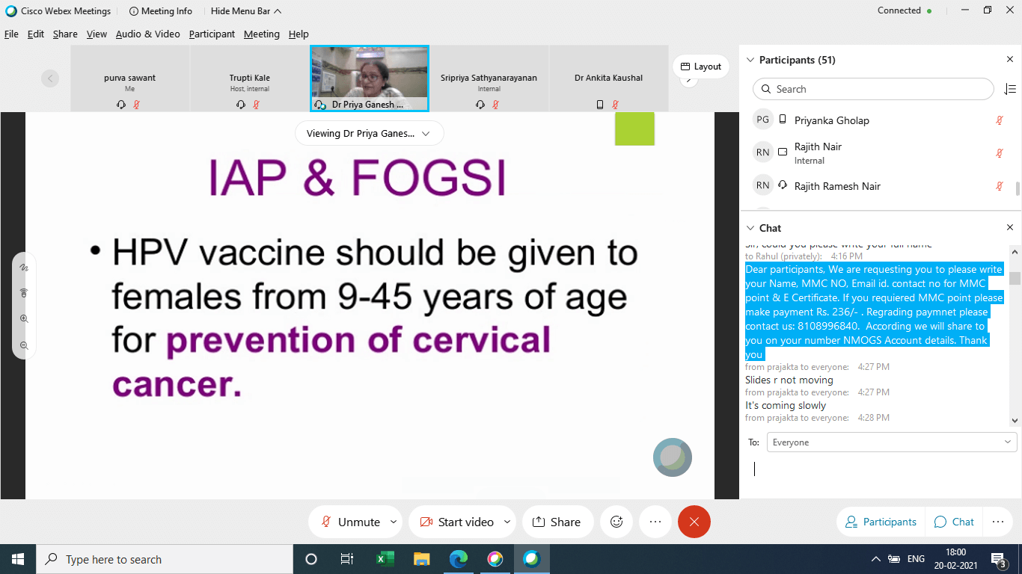Click the Share button
The width and height of the screenshot is (1022, 574).
coord(556,522)
